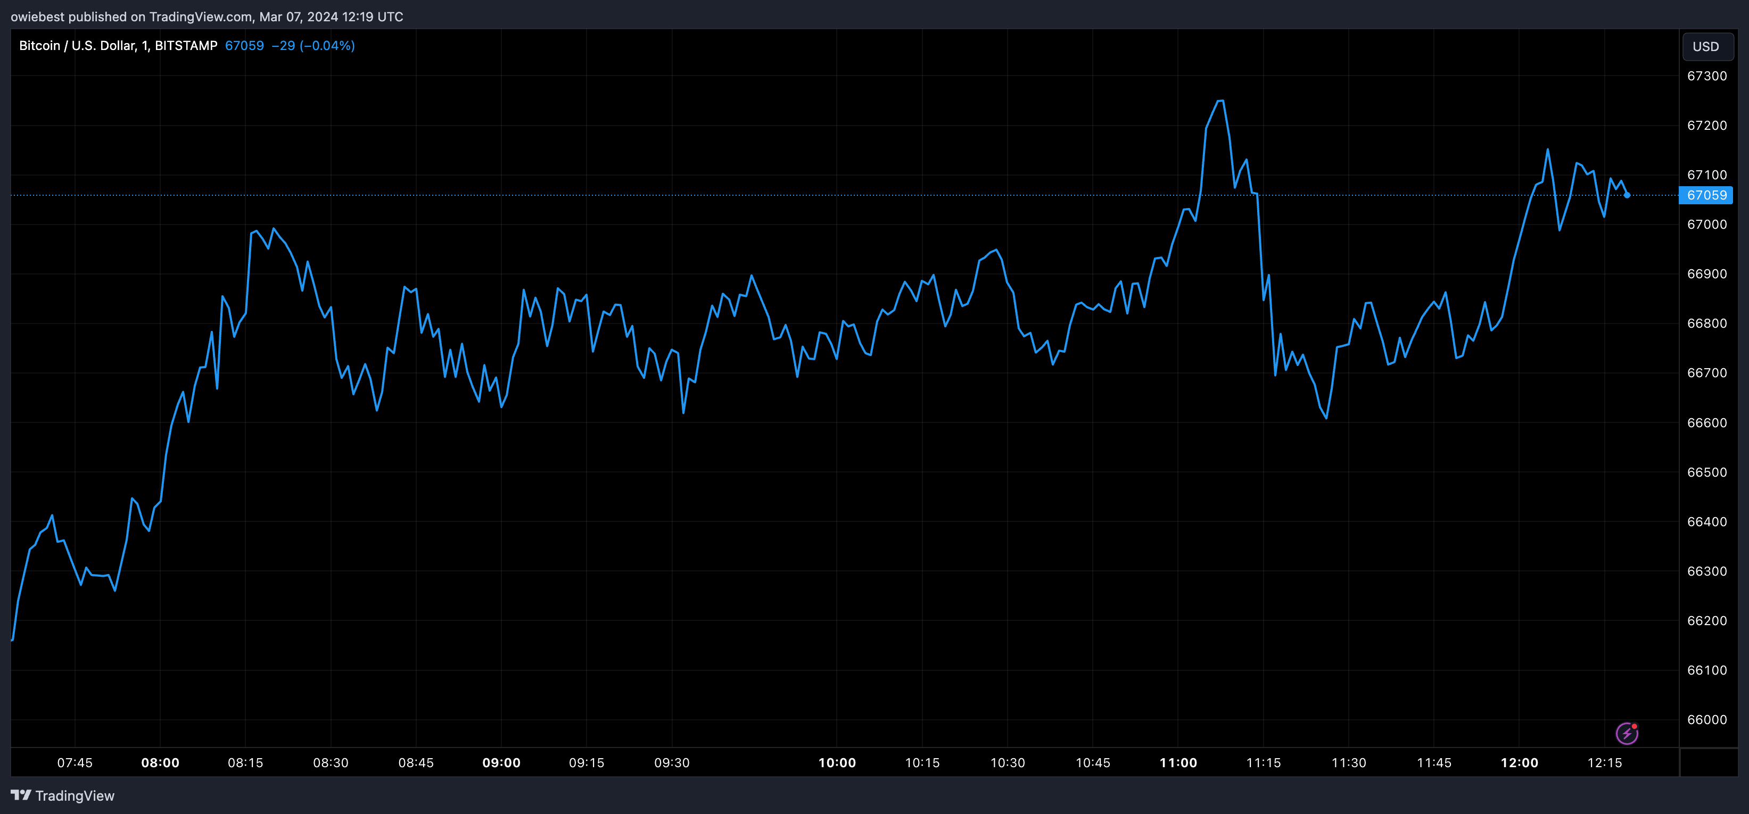Click the 10:30 time axis label
This screenshot has width=1749, height=814.
(x=1008, y=763)
